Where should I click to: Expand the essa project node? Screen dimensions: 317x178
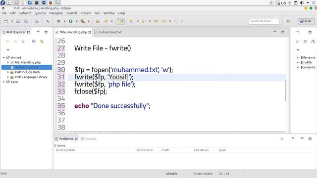3,82
